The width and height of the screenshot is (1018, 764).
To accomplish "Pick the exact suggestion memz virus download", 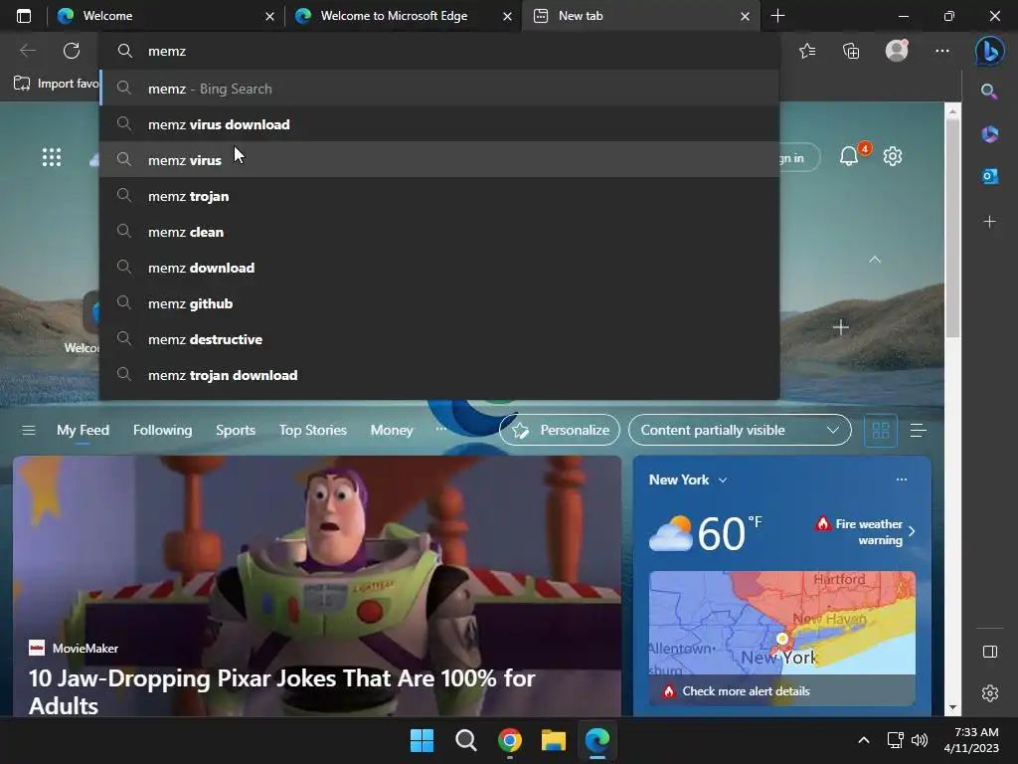I will point(439,124).
